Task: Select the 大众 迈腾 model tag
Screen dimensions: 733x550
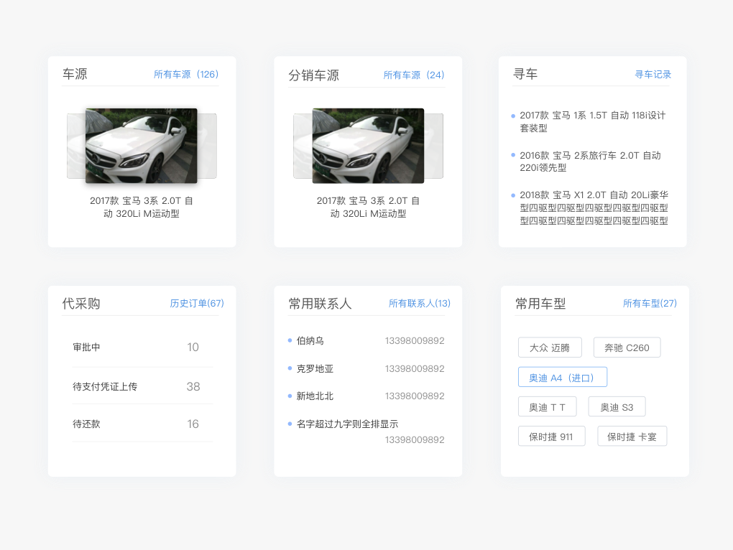Action: tap(550, 348)
